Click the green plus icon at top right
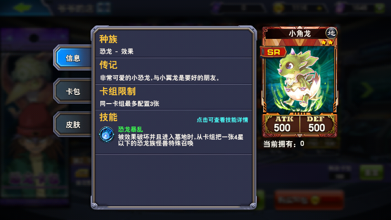The image size is (391, 220). [x=380, y=8]
